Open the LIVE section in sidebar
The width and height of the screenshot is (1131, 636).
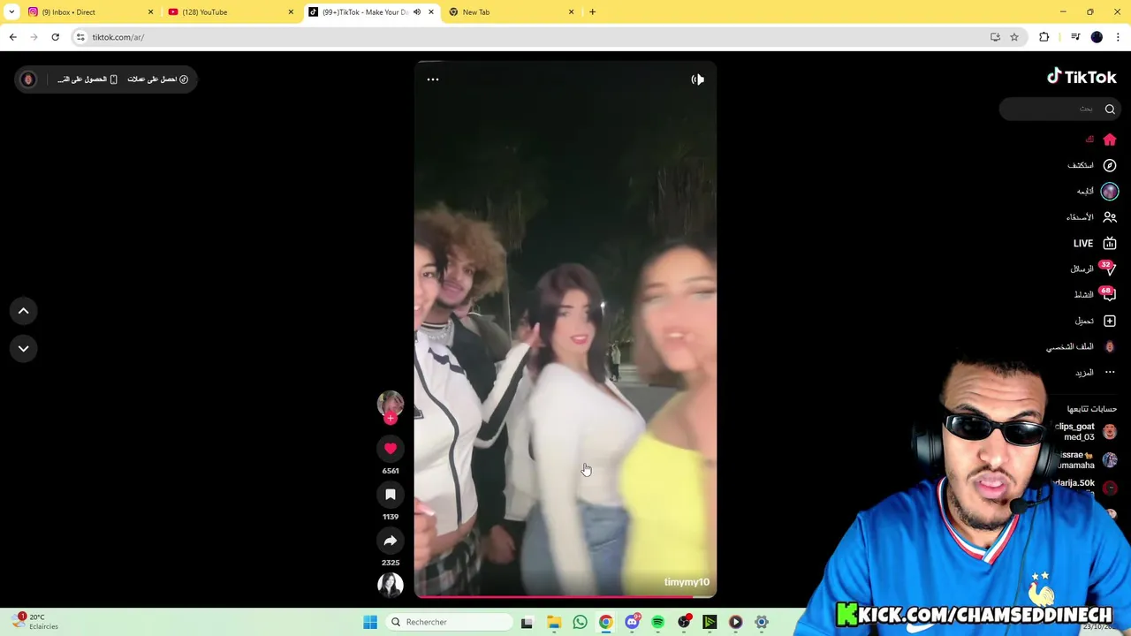click(1094, 243)
